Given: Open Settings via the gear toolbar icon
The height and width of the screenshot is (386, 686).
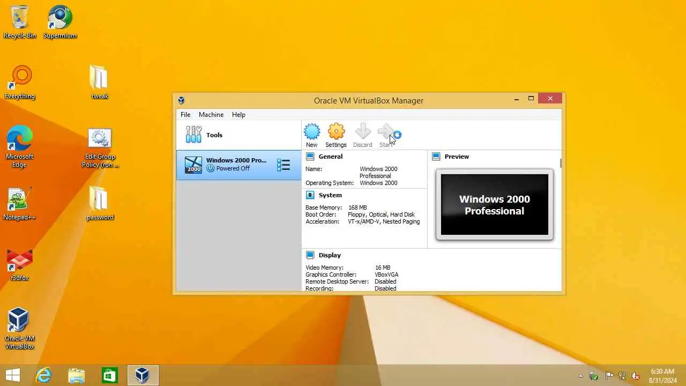Looking at the screenshot, I should 336,132.
